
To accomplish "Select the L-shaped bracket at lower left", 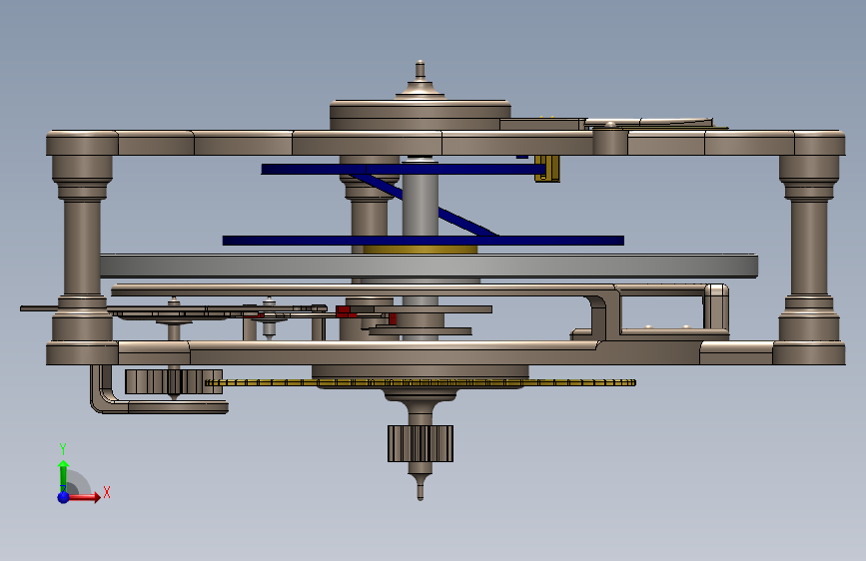I will [x=159, y=390].
